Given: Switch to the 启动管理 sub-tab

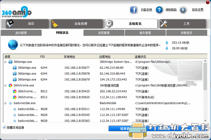Looking at the screenshot, I should (21, 33).
